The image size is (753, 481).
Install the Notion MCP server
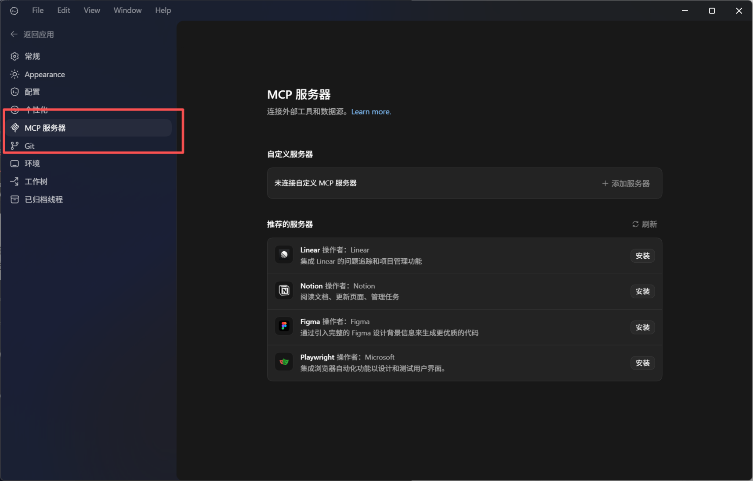pos(643,291)
